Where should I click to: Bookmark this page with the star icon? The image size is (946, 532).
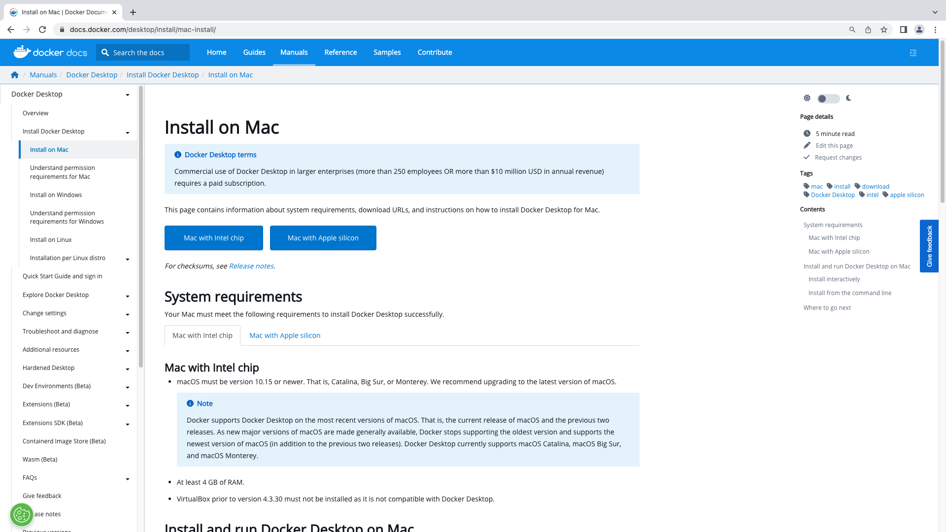tap(884, 30)
